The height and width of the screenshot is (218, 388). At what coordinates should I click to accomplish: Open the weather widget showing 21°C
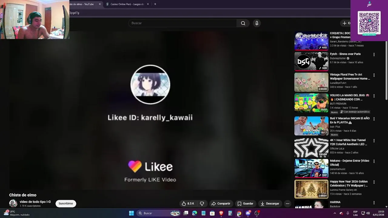[16, 213]
